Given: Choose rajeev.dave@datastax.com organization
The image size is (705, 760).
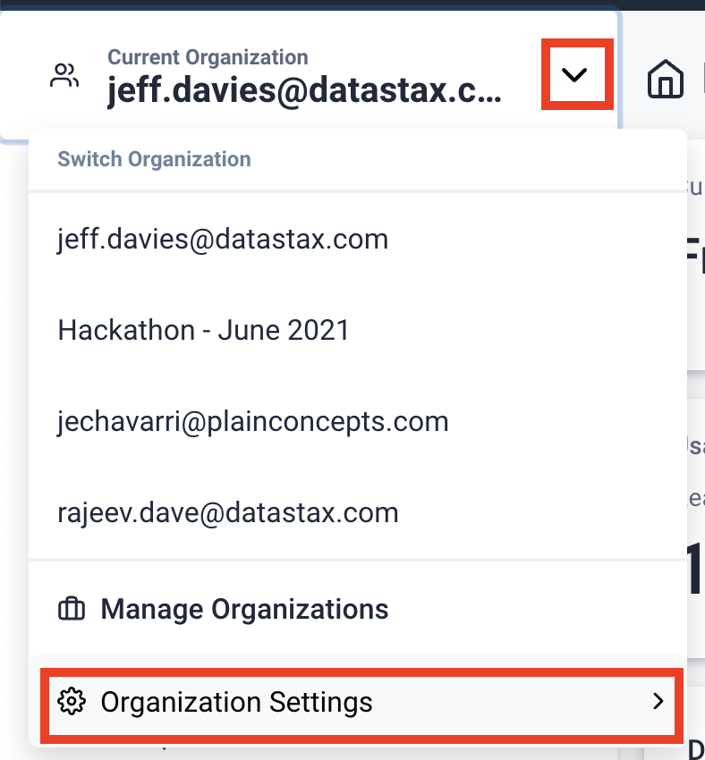Looking at the screenshot, I should pyautogui.click(x=357, y=512).
